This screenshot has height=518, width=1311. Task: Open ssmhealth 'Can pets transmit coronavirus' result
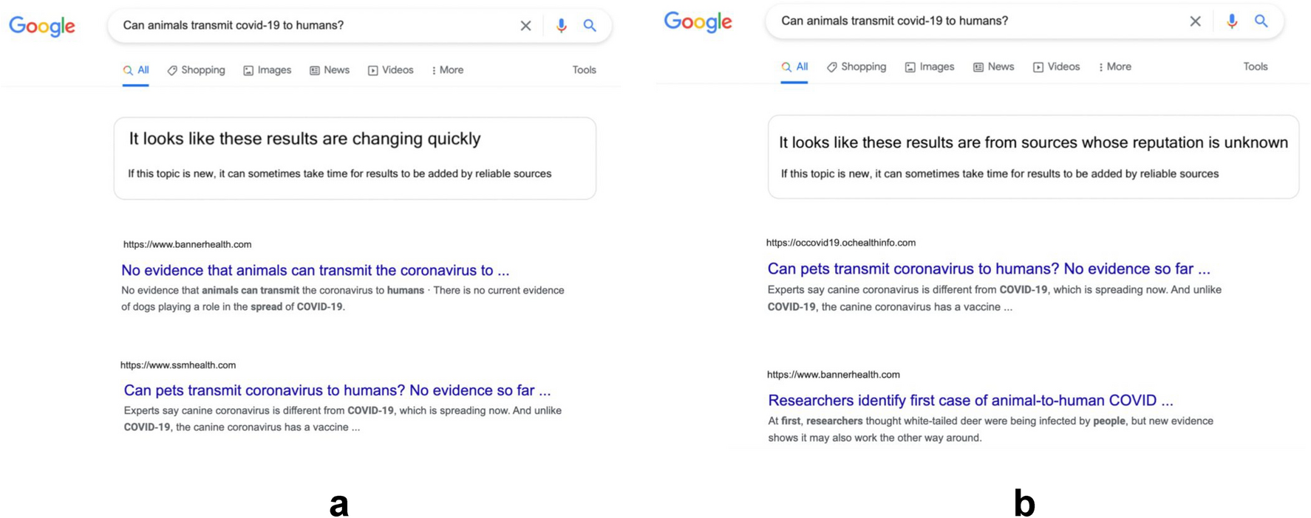(x=337, y=390)
